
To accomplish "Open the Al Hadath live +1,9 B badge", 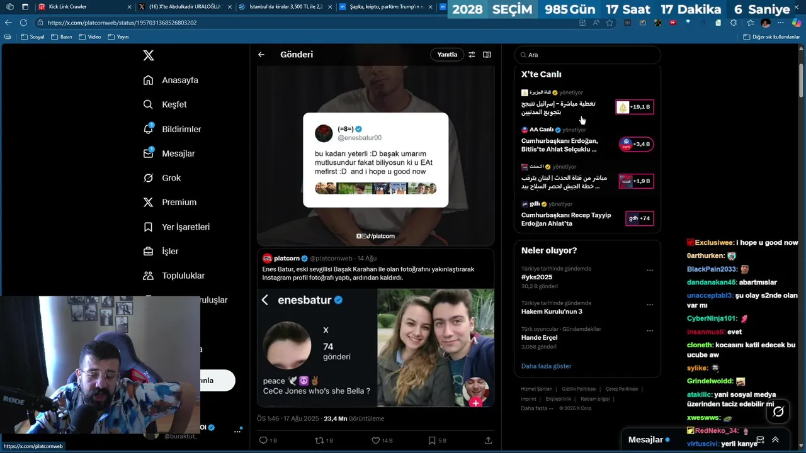I will click(x=636, y=181).
